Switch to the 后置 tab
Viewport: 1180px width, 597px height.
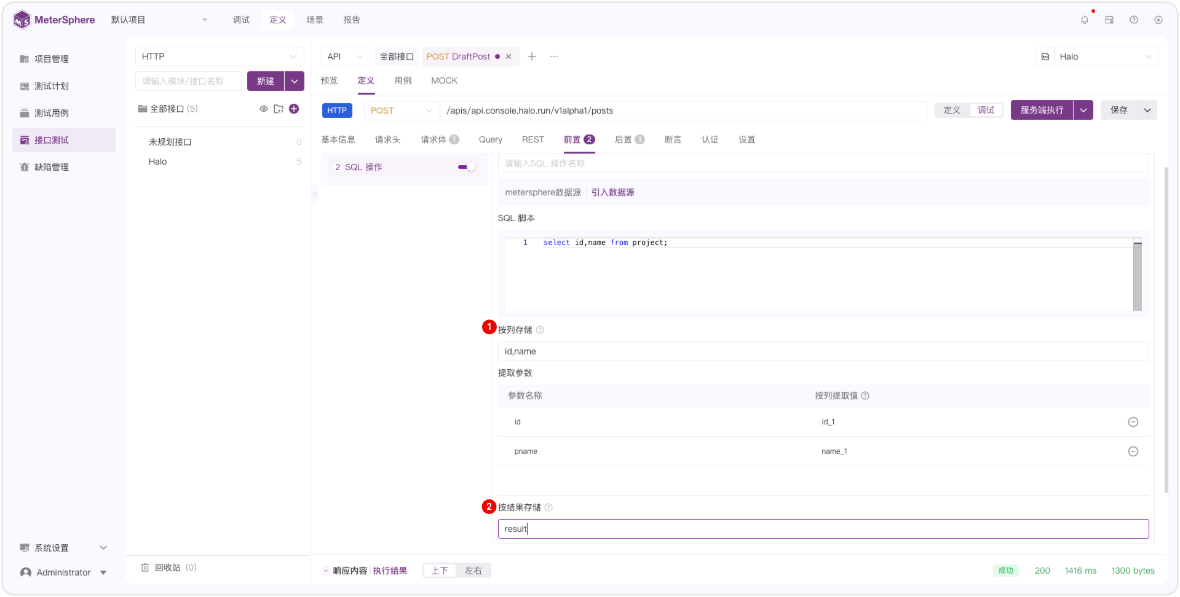(630, 139)
